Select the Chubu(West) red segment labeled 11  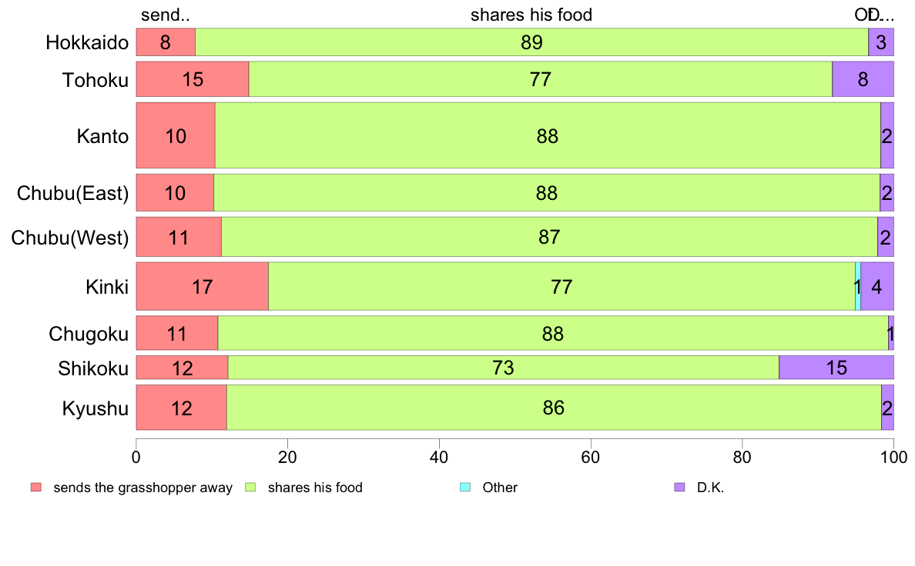(179, 237)
